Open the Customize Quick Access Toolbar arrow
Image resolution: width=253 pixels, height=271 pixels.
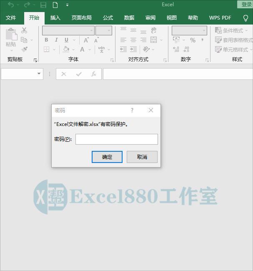pos(67,5)
